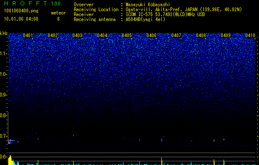
Task: Click the meteor echo at the 0409 marker
Action: [224, 139]
